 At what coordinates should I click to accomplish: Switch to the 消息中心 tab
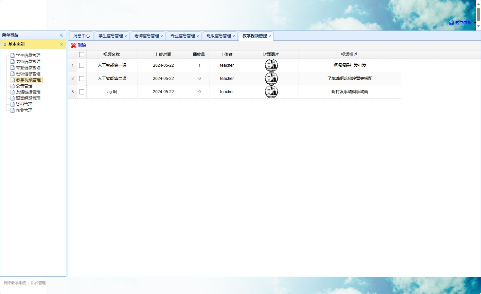(x=82, y=36)
